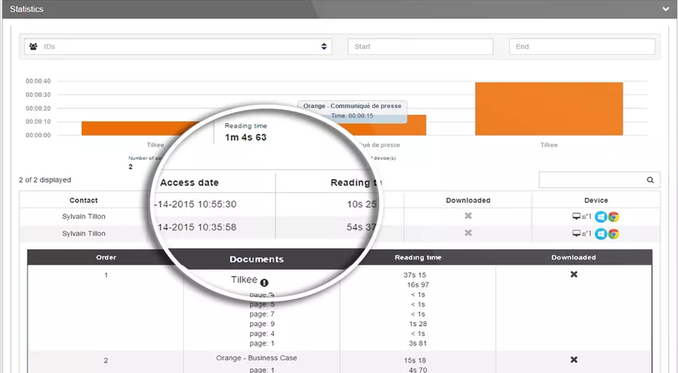678x373 pixels.
Task: Sort by Access date column header
Action: point(190,182)
